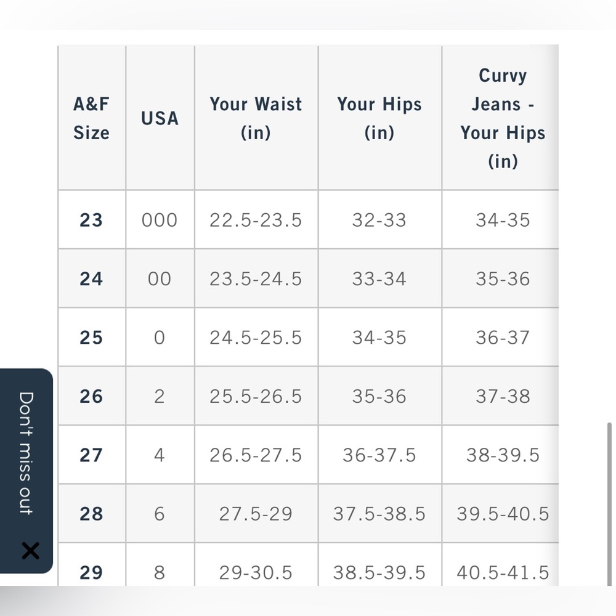Close the "Don't miss out" banner

[30, 550]
